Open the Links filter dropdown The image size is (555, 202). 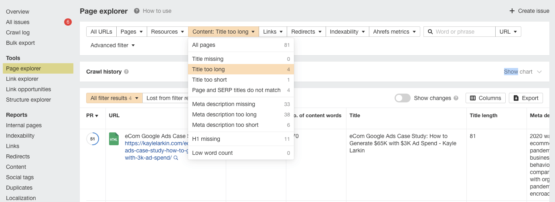[273, 32]
